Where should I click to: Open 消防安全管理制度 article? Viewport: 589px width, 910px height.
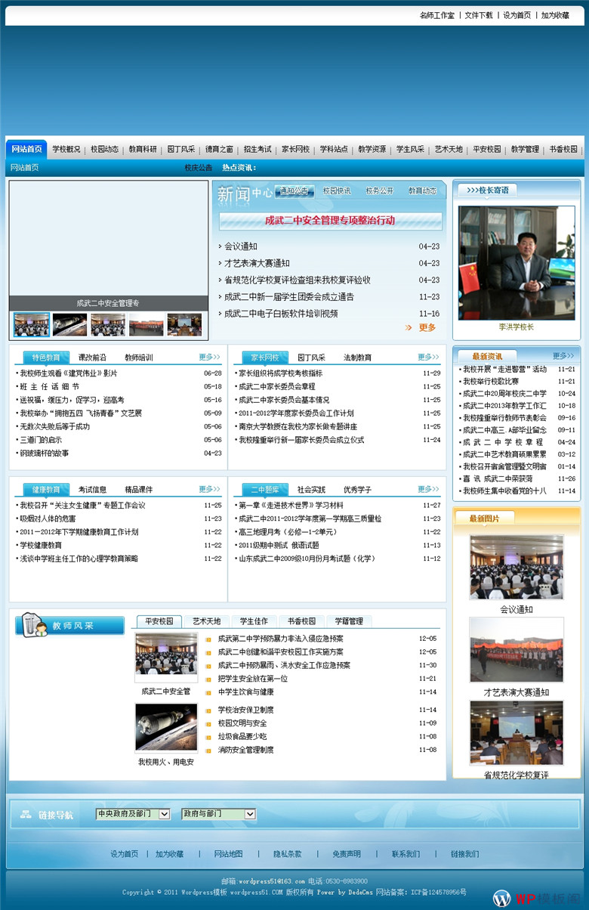coord(245,750)
